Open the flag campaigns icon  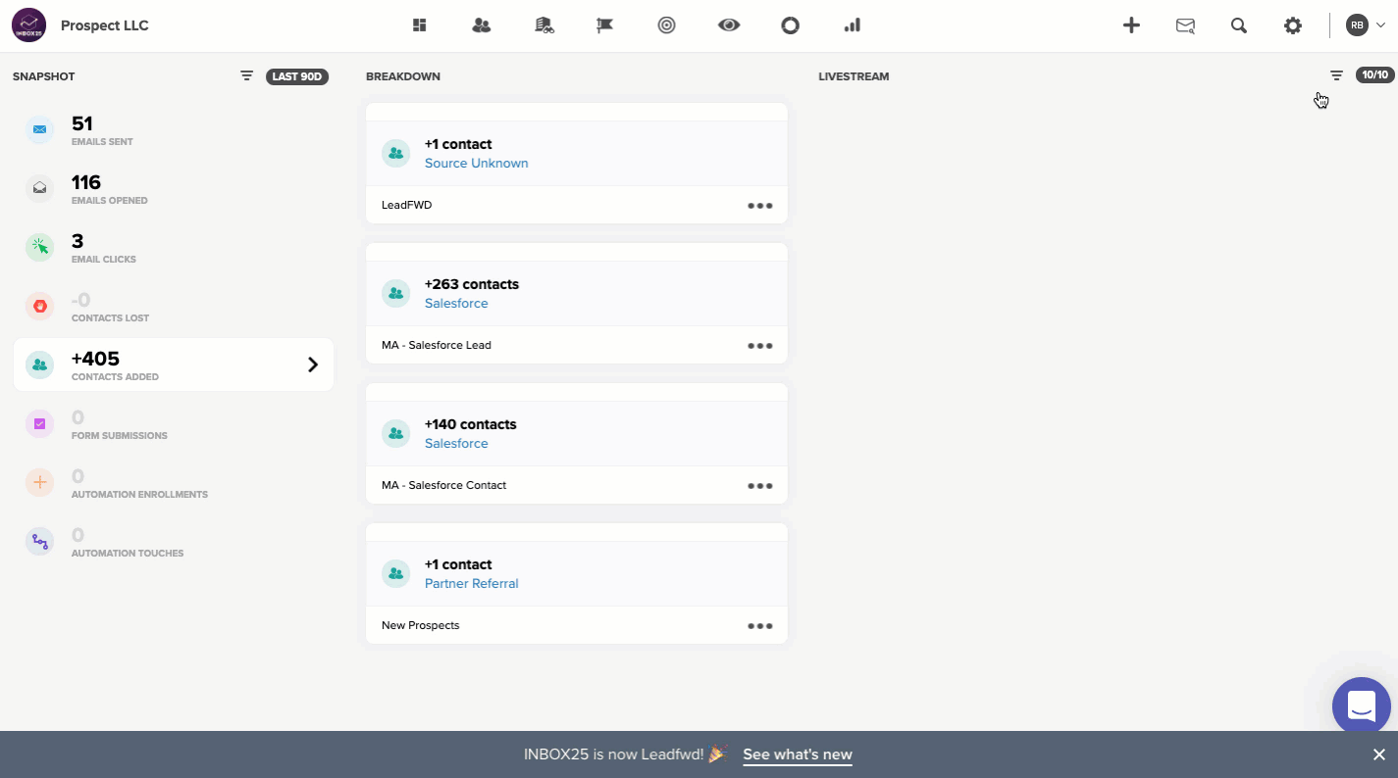[x=604, y=25]
